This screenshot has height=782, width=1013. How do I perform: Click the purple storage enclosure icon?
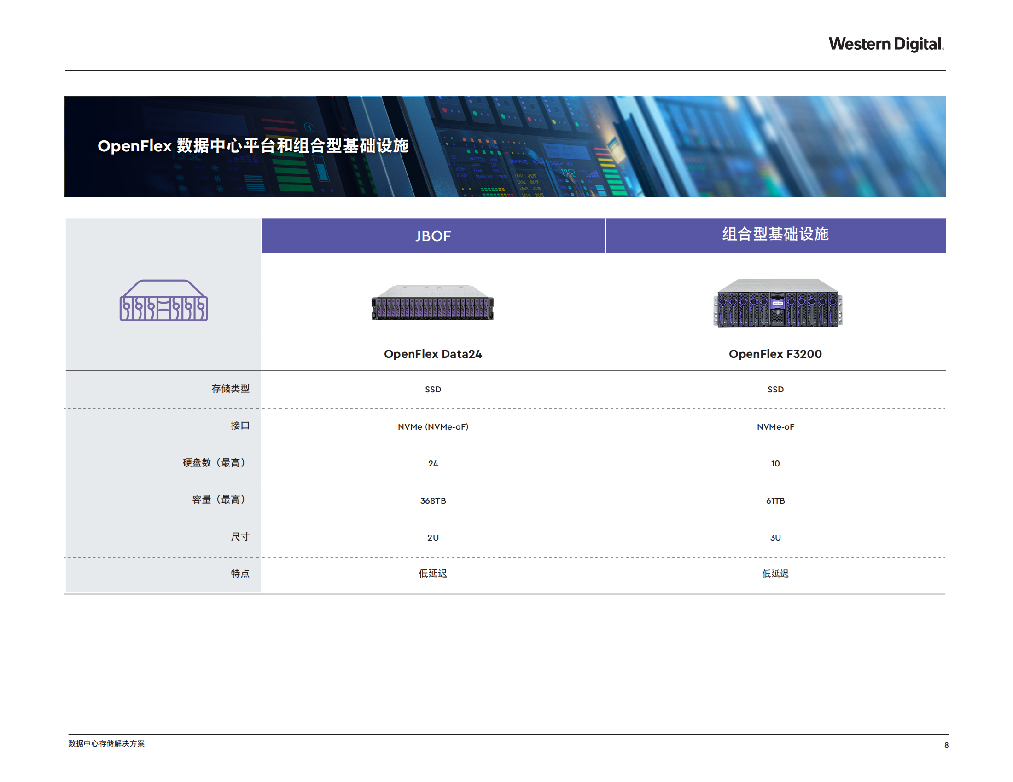164,300
